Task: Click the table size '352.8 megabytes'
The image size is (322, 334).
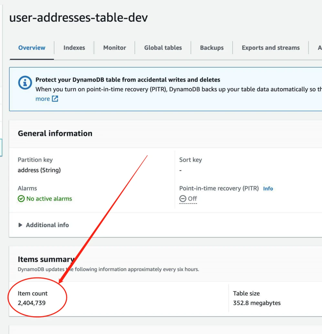Action: pos(257,303)
